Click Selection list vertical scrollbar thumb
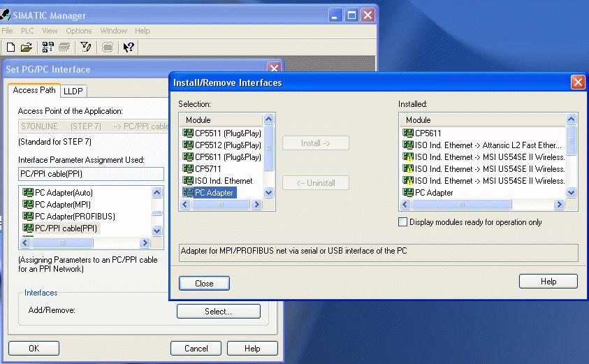The image size is (589, 364). tap(268, 148)
